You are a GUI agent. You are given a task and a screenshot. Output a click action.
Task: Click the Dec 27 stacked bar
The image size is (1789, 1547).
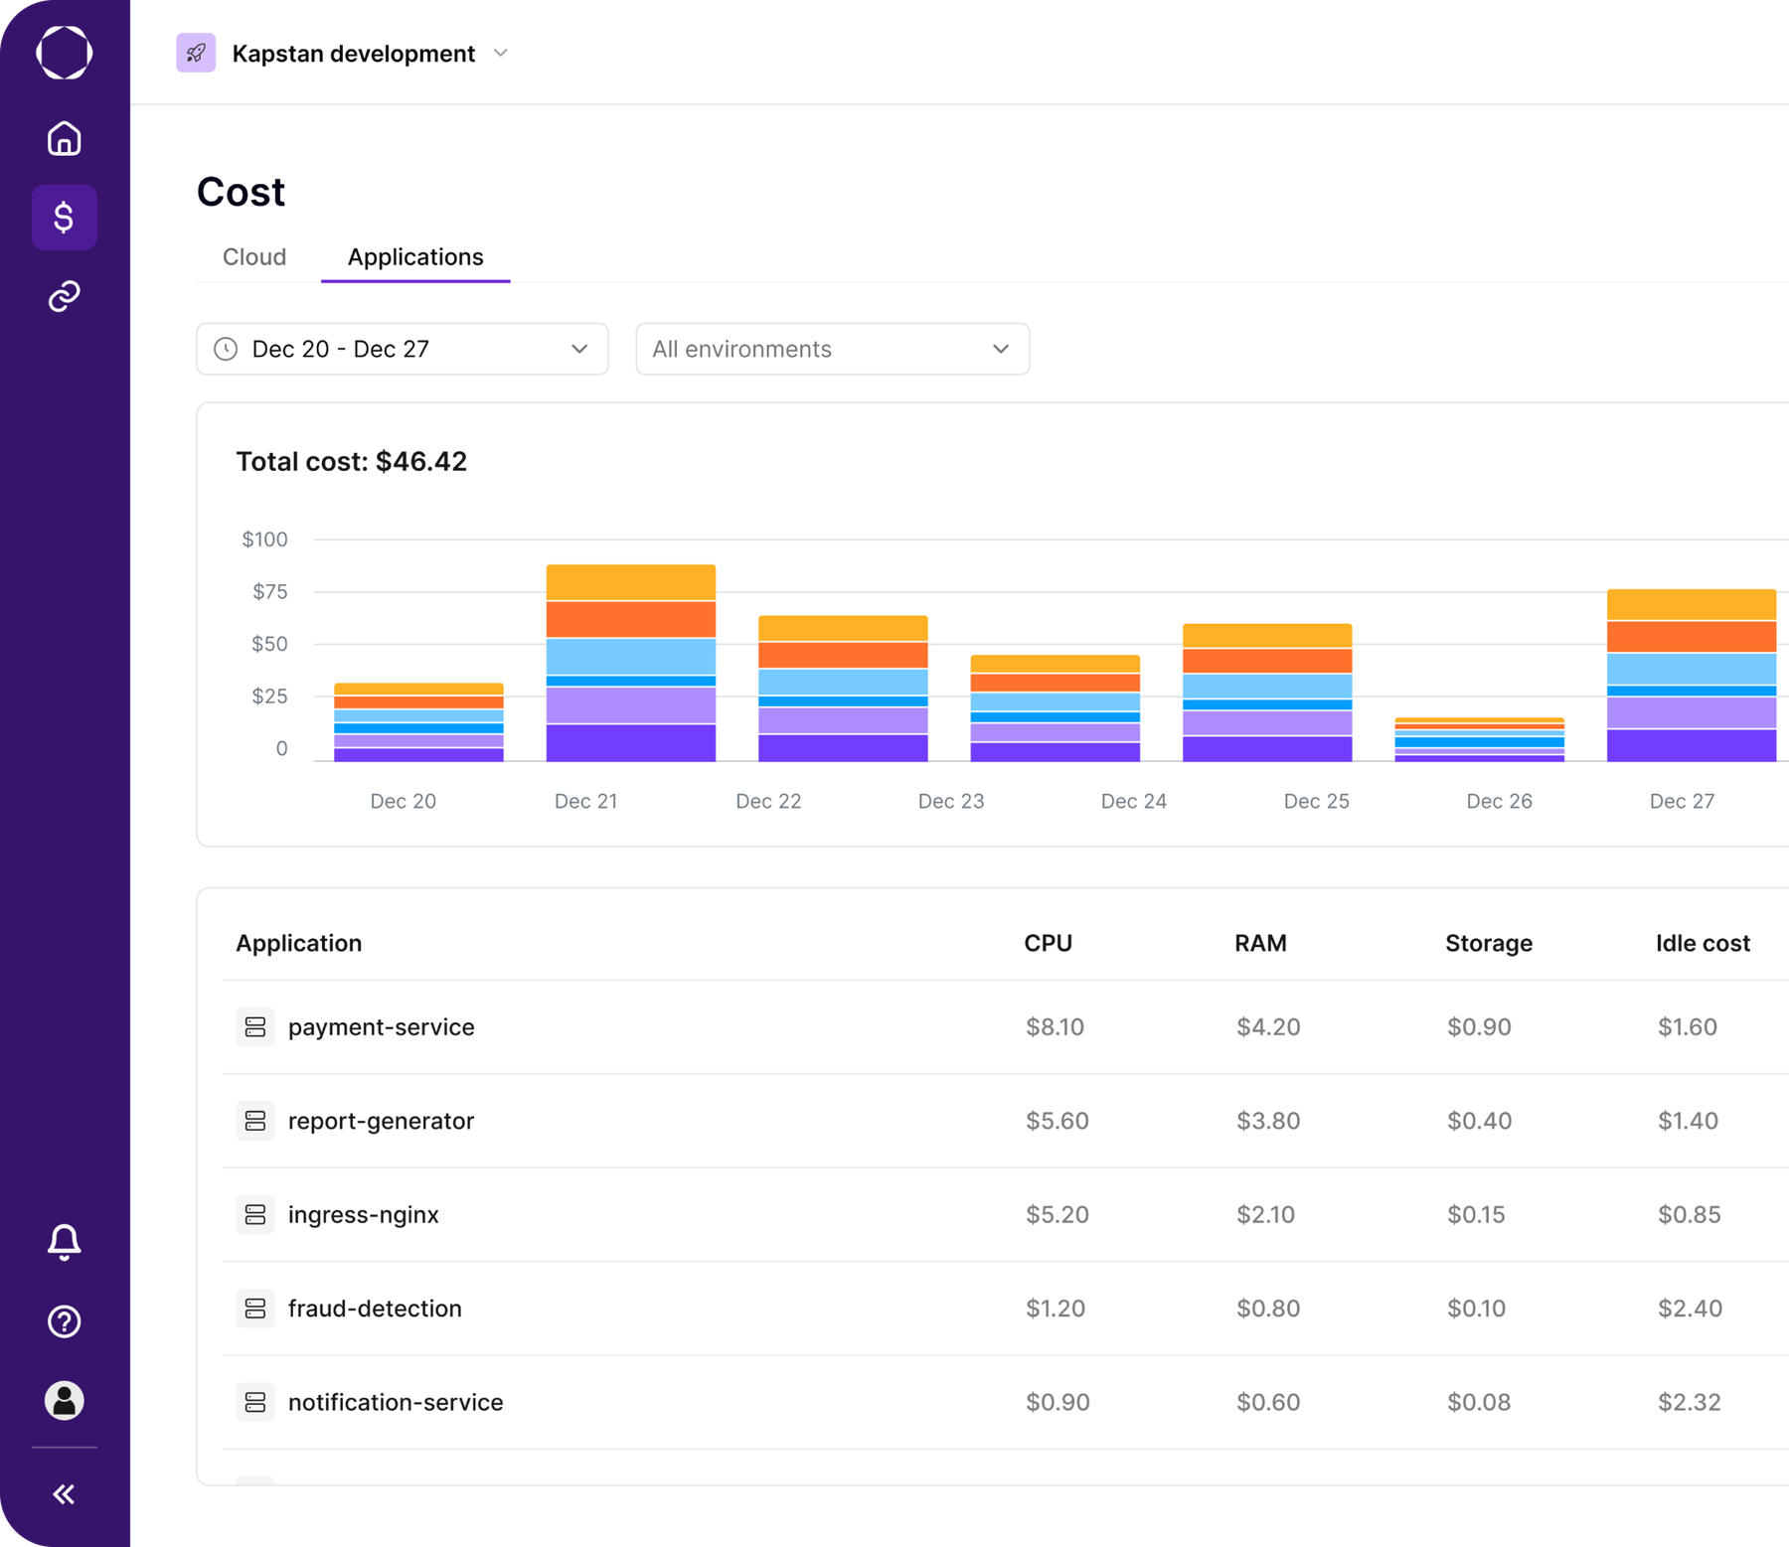(x=1692, y=676)
